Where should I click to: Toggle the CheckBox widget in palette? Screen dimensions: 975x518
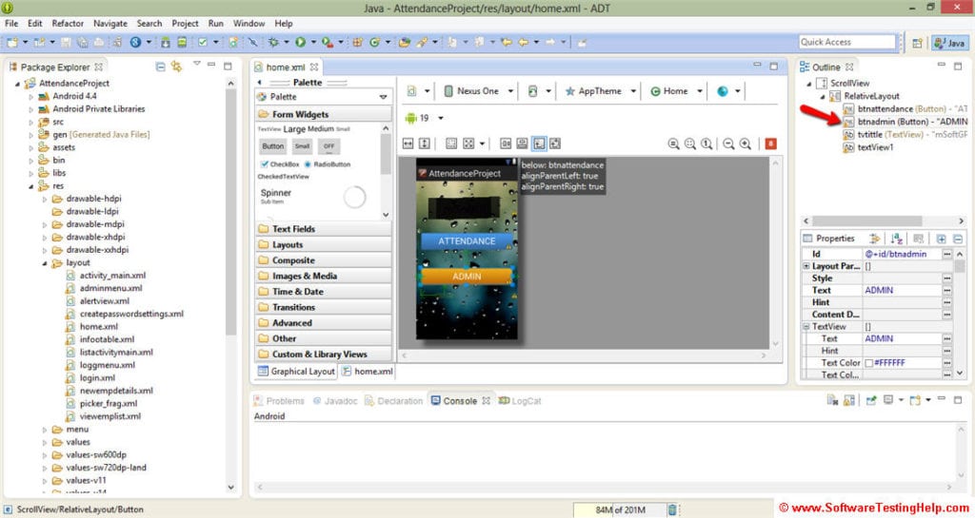click(x=280, y=164)
